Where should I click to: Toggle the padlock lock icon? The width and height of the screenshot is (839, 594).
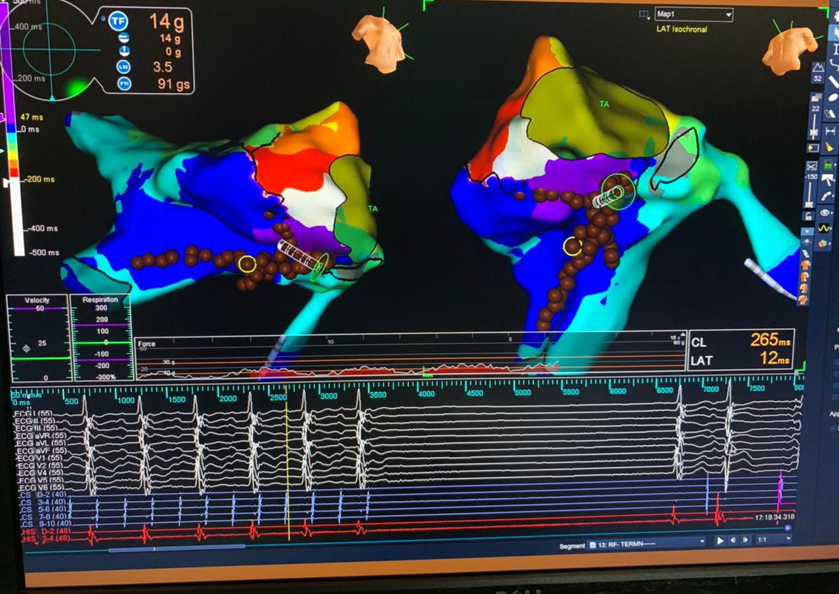808,216
